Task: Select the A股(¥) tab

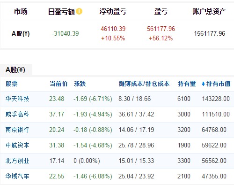Action: tap(15, 70)
